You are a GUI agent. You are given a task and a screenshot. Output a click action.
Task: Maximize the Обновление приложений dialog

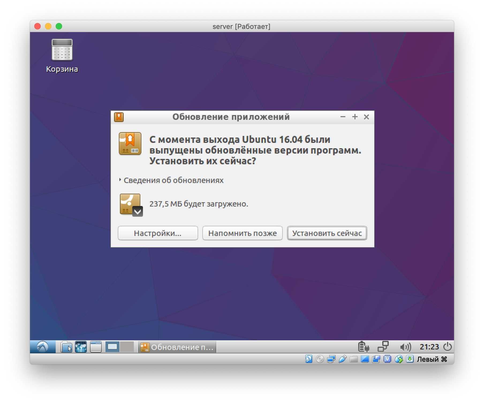355,117
